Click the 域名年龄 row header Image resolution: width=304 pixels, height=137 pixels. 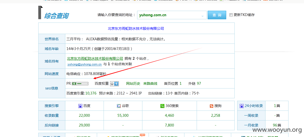coord(52,49)
